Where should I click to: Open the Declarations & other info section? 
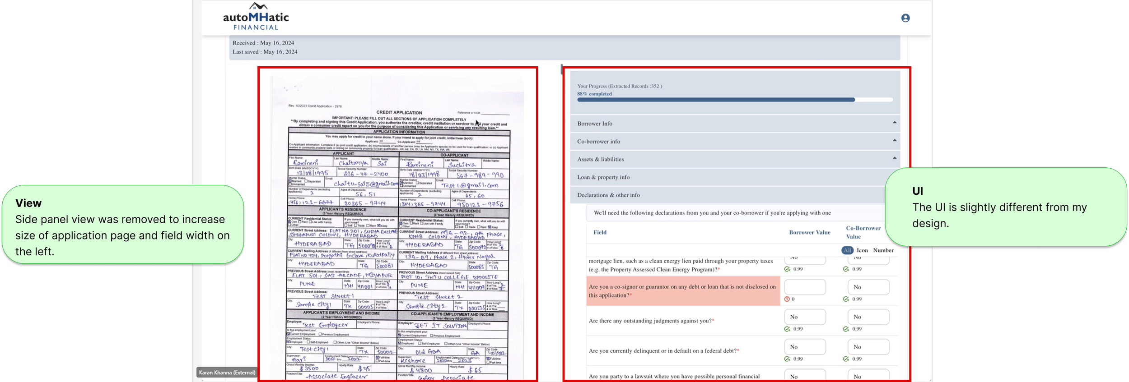point(735,195)
